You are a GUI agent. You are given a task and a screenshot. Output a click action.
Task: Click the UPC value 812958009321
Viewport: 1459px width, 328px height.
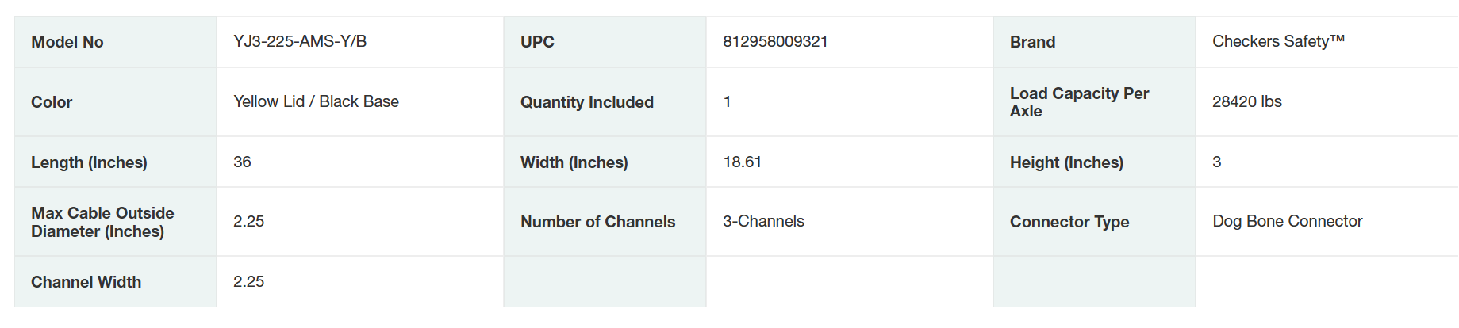[x=775, y=41]
